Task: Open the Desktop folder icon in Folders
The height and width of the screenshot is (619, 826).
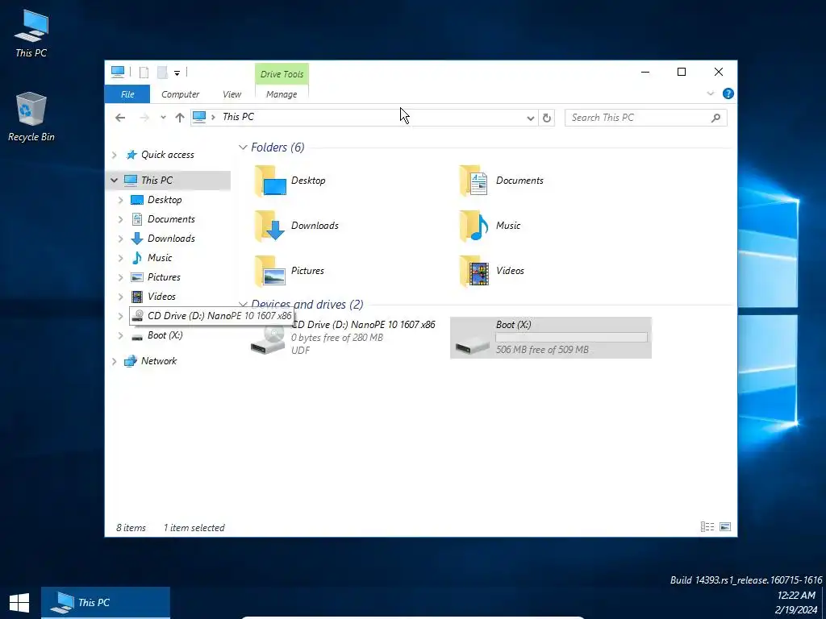Action: (x=270, y=181)
